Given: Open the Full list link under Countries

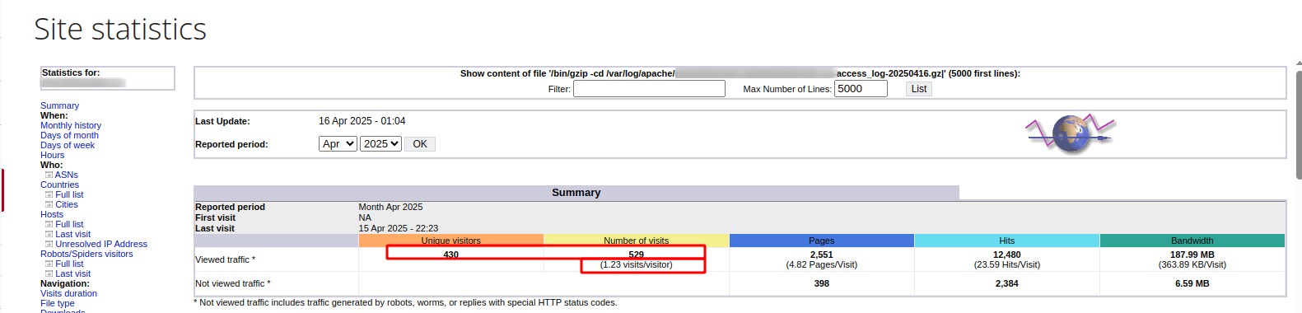Looking at the screenshot, I should coord(69,194).
